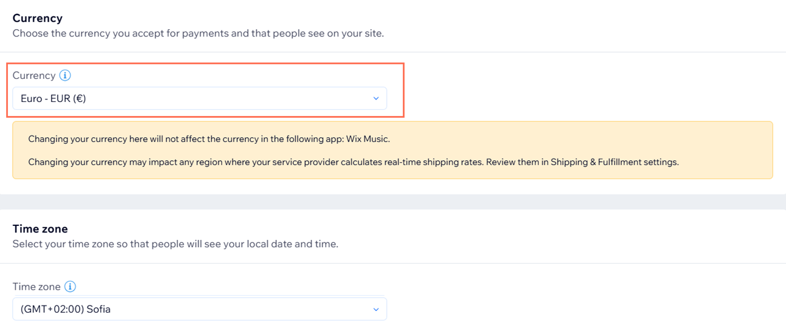Viewport: 786px width, 334px height.
Task: Click the chevron arrow in the Time zone field
Action: coord(375,309)
